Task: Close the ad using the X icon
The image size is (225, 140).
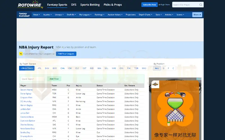Action: click(200, 79)
